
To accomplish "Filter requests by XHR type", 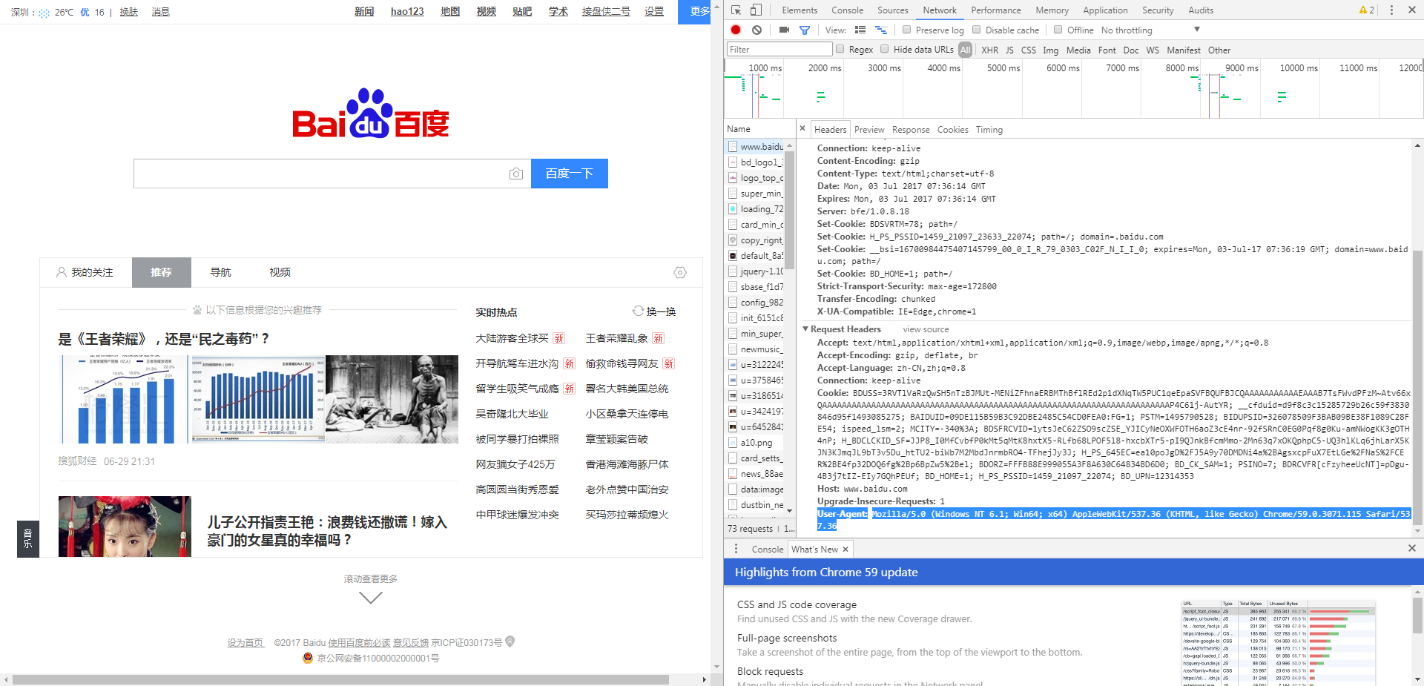I will 989,50.
